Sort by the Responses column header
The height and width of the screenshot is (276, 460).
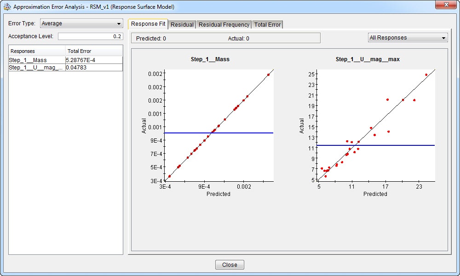coord(37,51)
